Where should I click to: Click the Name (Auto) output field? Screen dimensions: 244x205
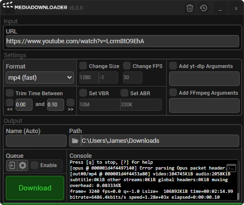[36, 140]
